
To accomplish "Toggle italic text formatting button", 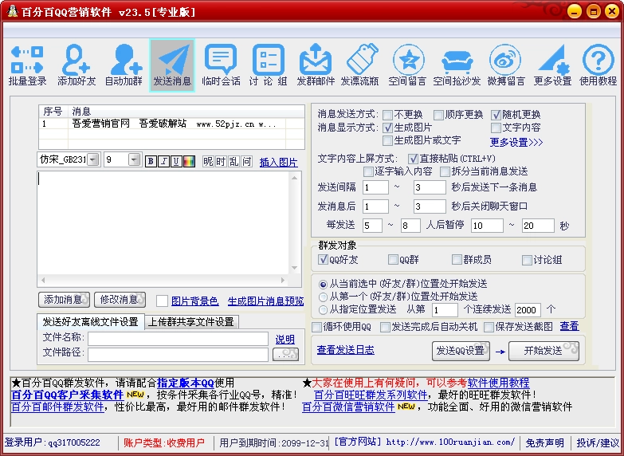I will coord(163,161).
